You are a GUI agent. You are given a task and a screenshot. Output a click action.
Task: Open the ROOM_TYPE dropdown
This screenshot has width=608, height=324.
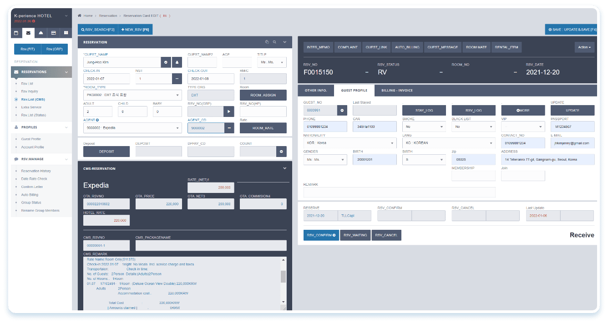132,95
